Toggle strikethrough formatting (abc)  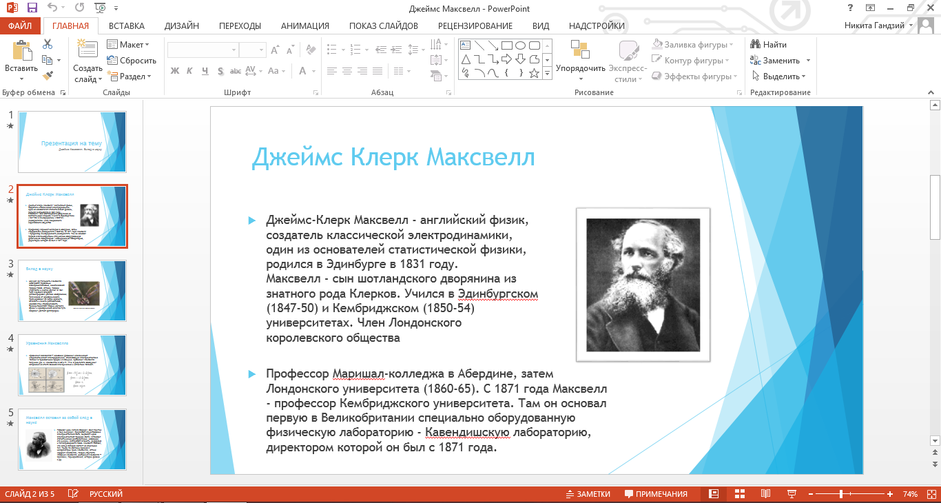click(x=236, y=70)
